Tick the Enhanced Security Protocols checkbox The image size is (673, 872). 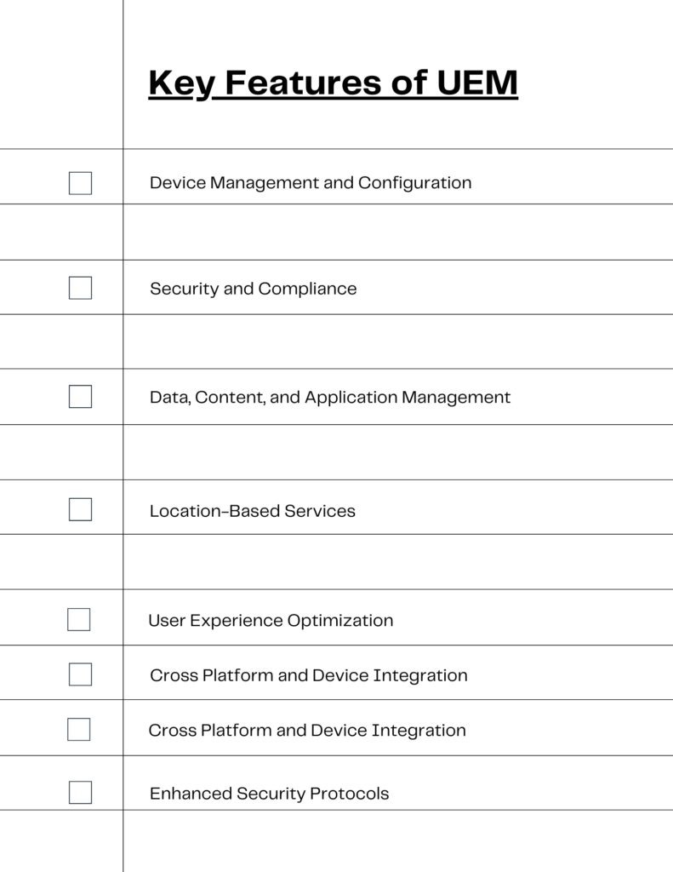[x=80, y=793]
